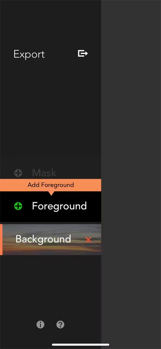The width and height of the screenshot is (161, 349).
Task: Tap the tooltip's downward pointer arrow
Action: [x=51, y=193]
